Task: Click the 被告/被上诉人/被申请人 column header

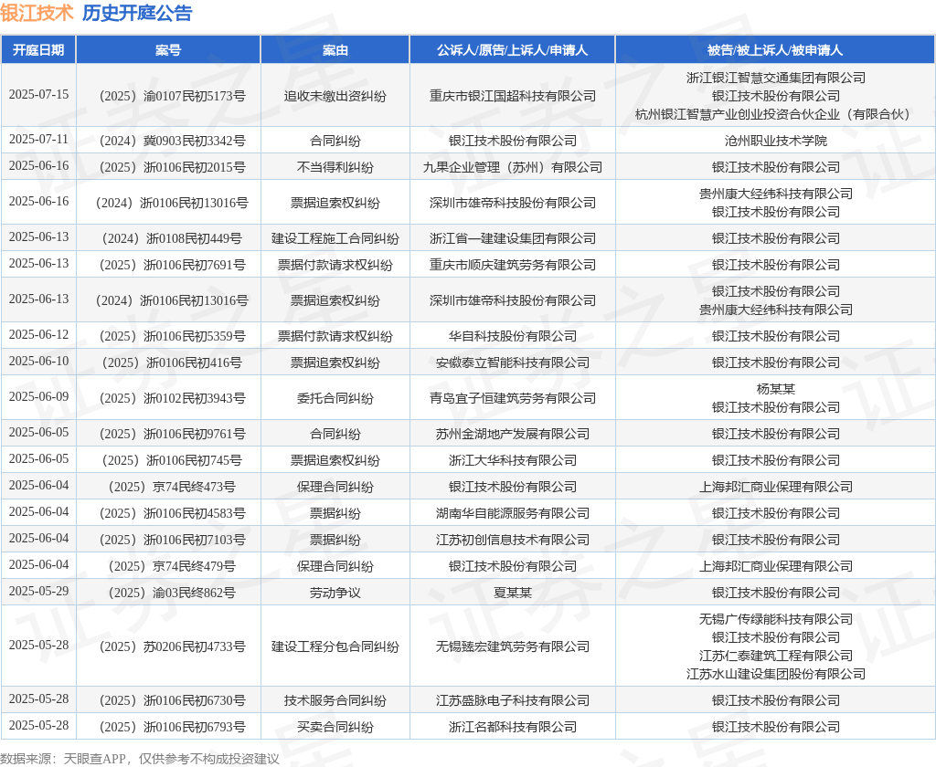Action: tap(775, 50)
